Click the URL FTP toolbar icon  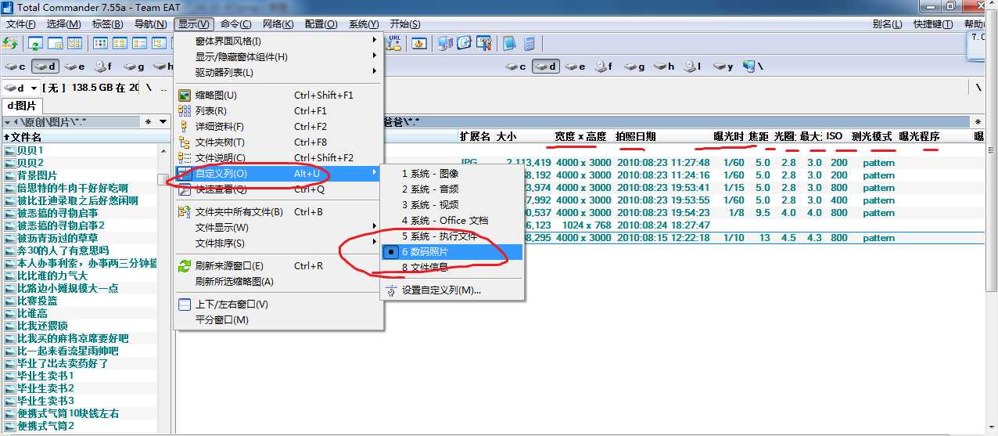[395, 43]
